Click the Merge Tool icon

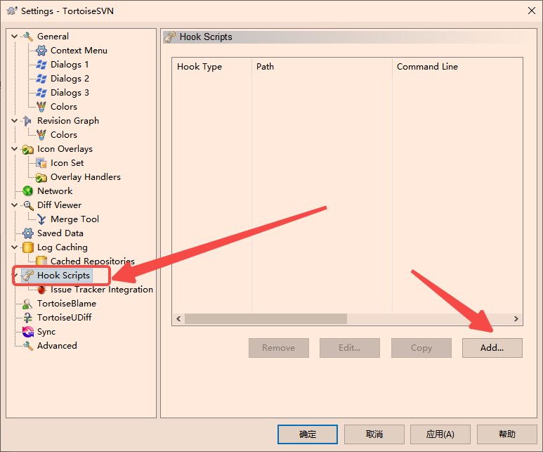point(41,219)
